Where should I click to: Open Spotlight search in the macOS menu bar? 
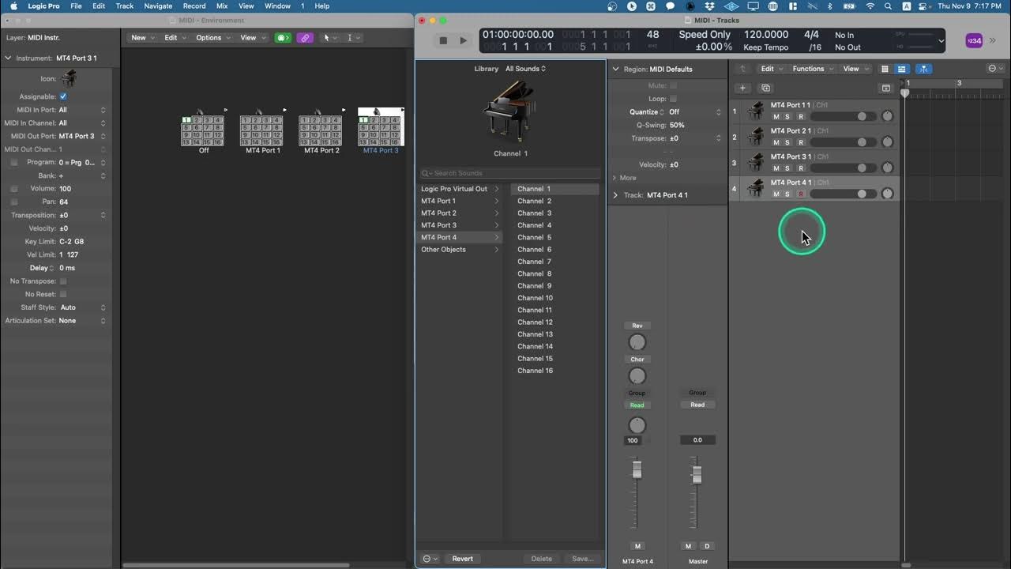point(889,6)
